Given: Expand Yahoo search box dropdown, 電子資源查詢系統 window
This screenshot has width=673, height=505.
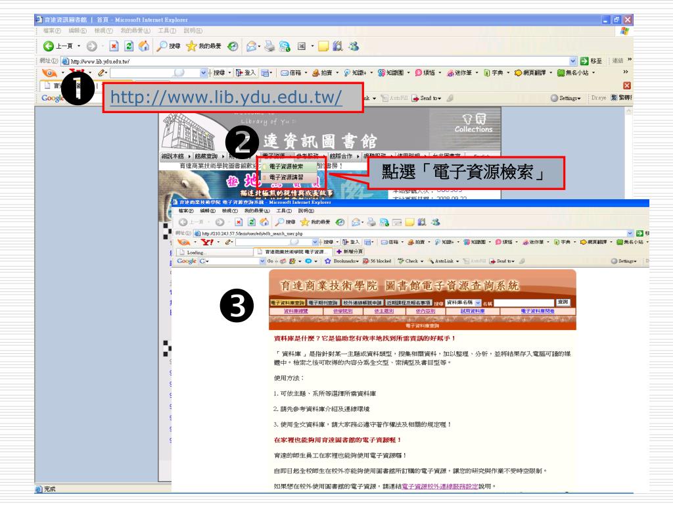Looking at the screenshot, I should 315,242.
